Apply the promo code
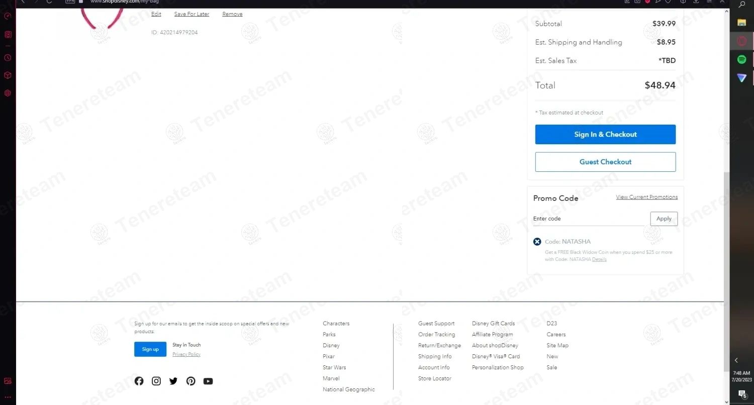Viewport: 754px width, 405px height. tap(664, 219)
